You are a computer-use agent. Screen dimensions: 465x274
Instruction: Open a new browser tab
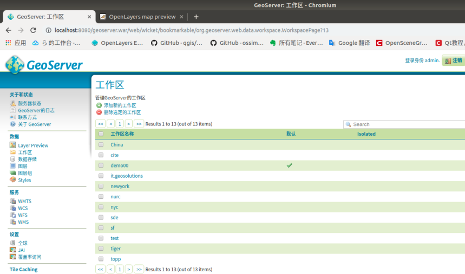click(x=196, y=17)
